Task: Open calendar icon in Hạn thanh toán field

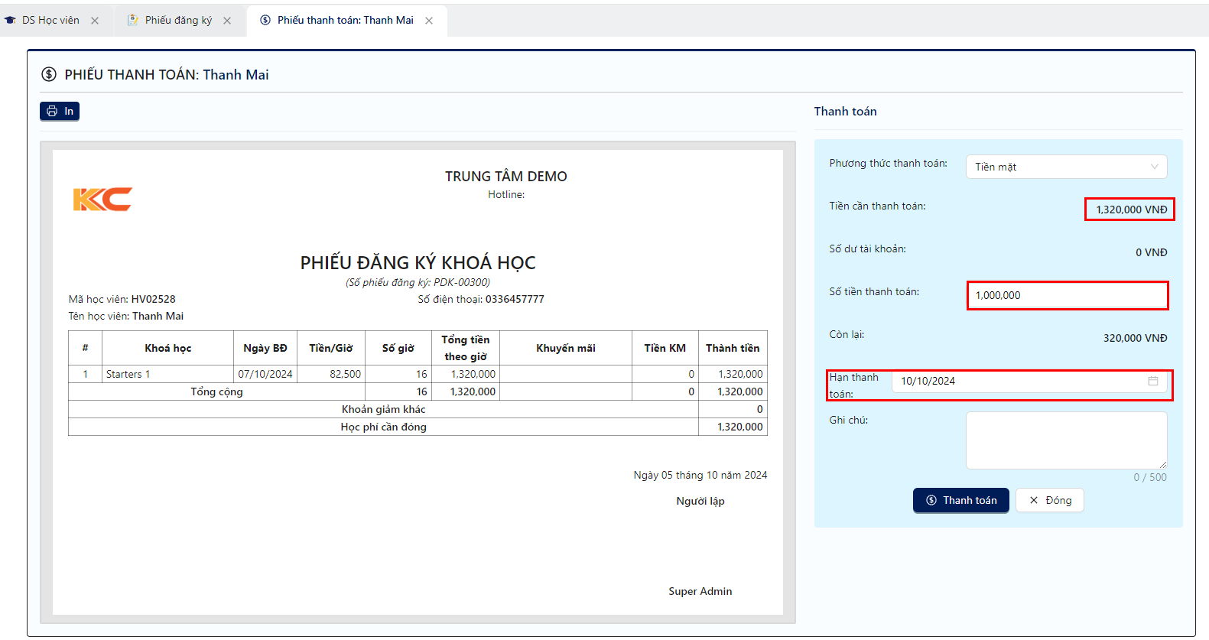Action: tap(1152, 381)
